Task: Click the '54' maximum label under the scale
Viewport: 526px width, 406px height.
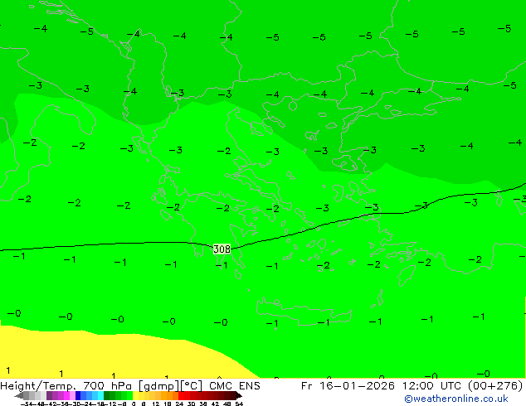Action: [x=239, y=404]
